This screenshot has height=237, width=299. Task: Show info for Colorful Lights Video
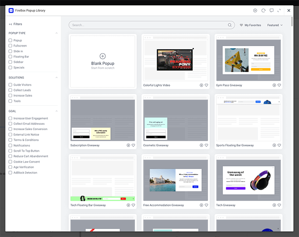(201, 85)
